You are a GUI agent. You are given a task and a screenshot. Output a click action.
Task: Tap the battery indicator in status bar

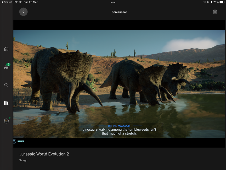tap(222, 2)
